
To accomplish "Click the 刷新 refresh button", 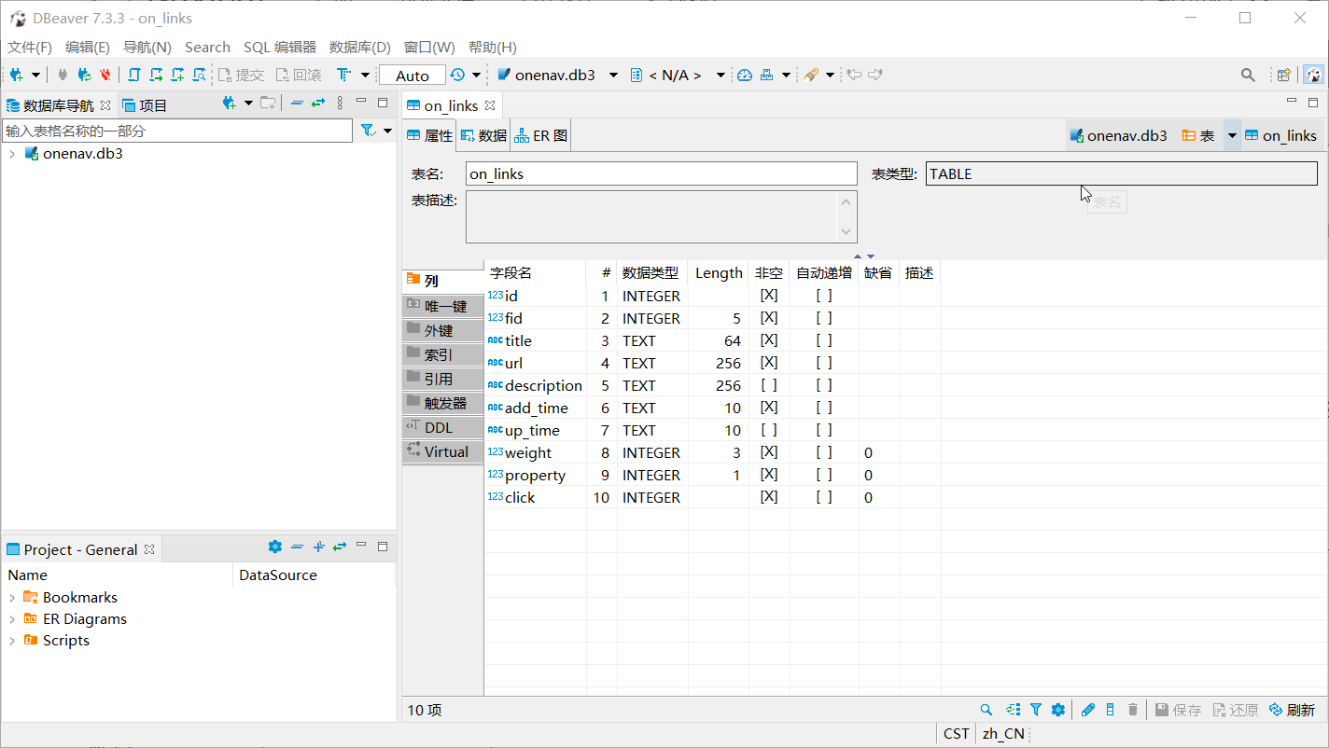I will 1292,710.
